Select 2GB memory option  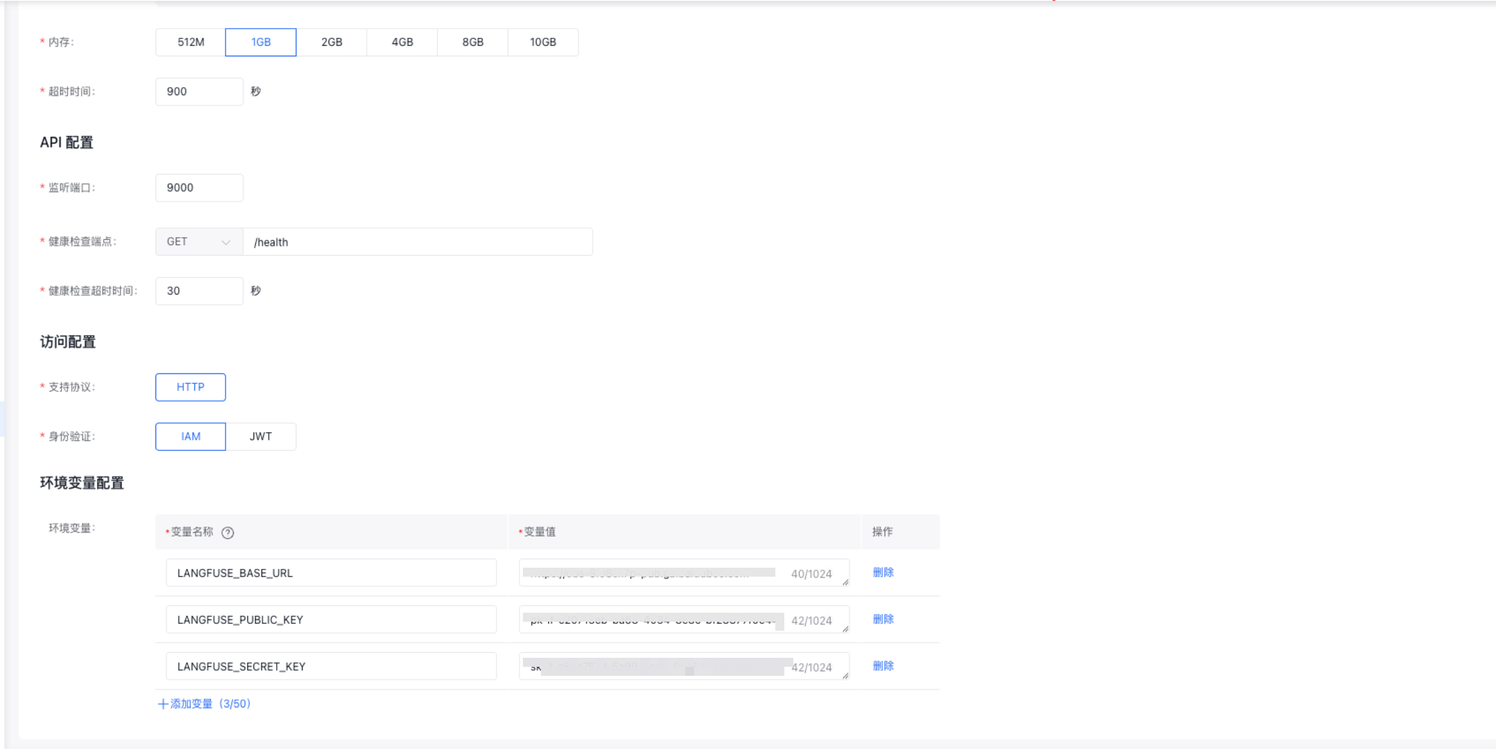(x=332, y=42)
